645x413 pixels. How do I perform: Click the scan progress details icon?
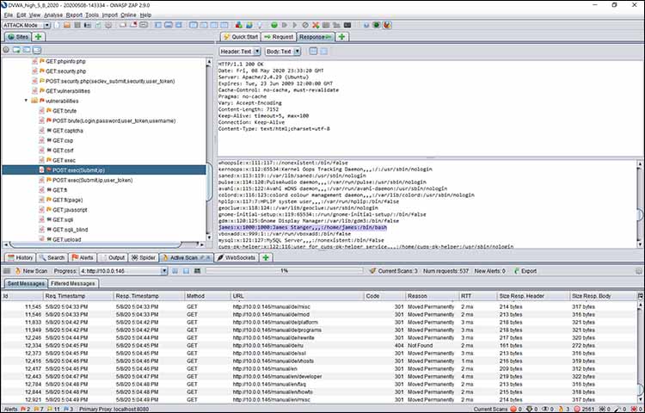coord(198,271)
